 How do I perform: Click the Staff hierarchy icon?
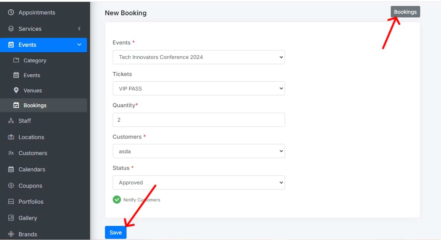click(11, 121)
